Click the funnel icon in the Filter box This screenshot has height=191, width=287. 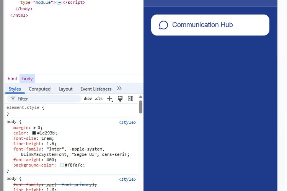tap(13, 99)
